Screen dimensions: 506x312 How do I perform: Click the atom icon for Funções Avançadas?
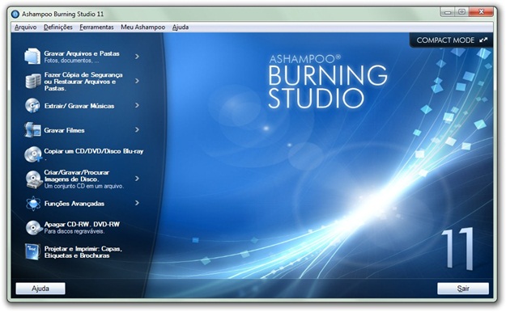coord(33,204)
